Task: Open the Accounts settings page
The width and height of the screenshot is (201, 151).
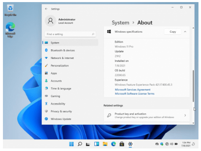Action: pyautogui.click(x=70, y=81)
